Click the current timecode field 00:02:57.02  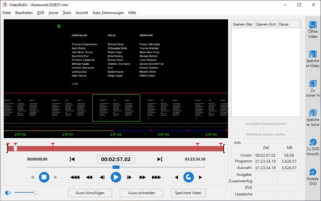coord(116,159)
